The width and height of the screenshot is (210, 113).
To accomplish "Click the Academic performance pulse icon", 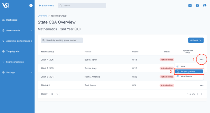I will coord(3,41).
